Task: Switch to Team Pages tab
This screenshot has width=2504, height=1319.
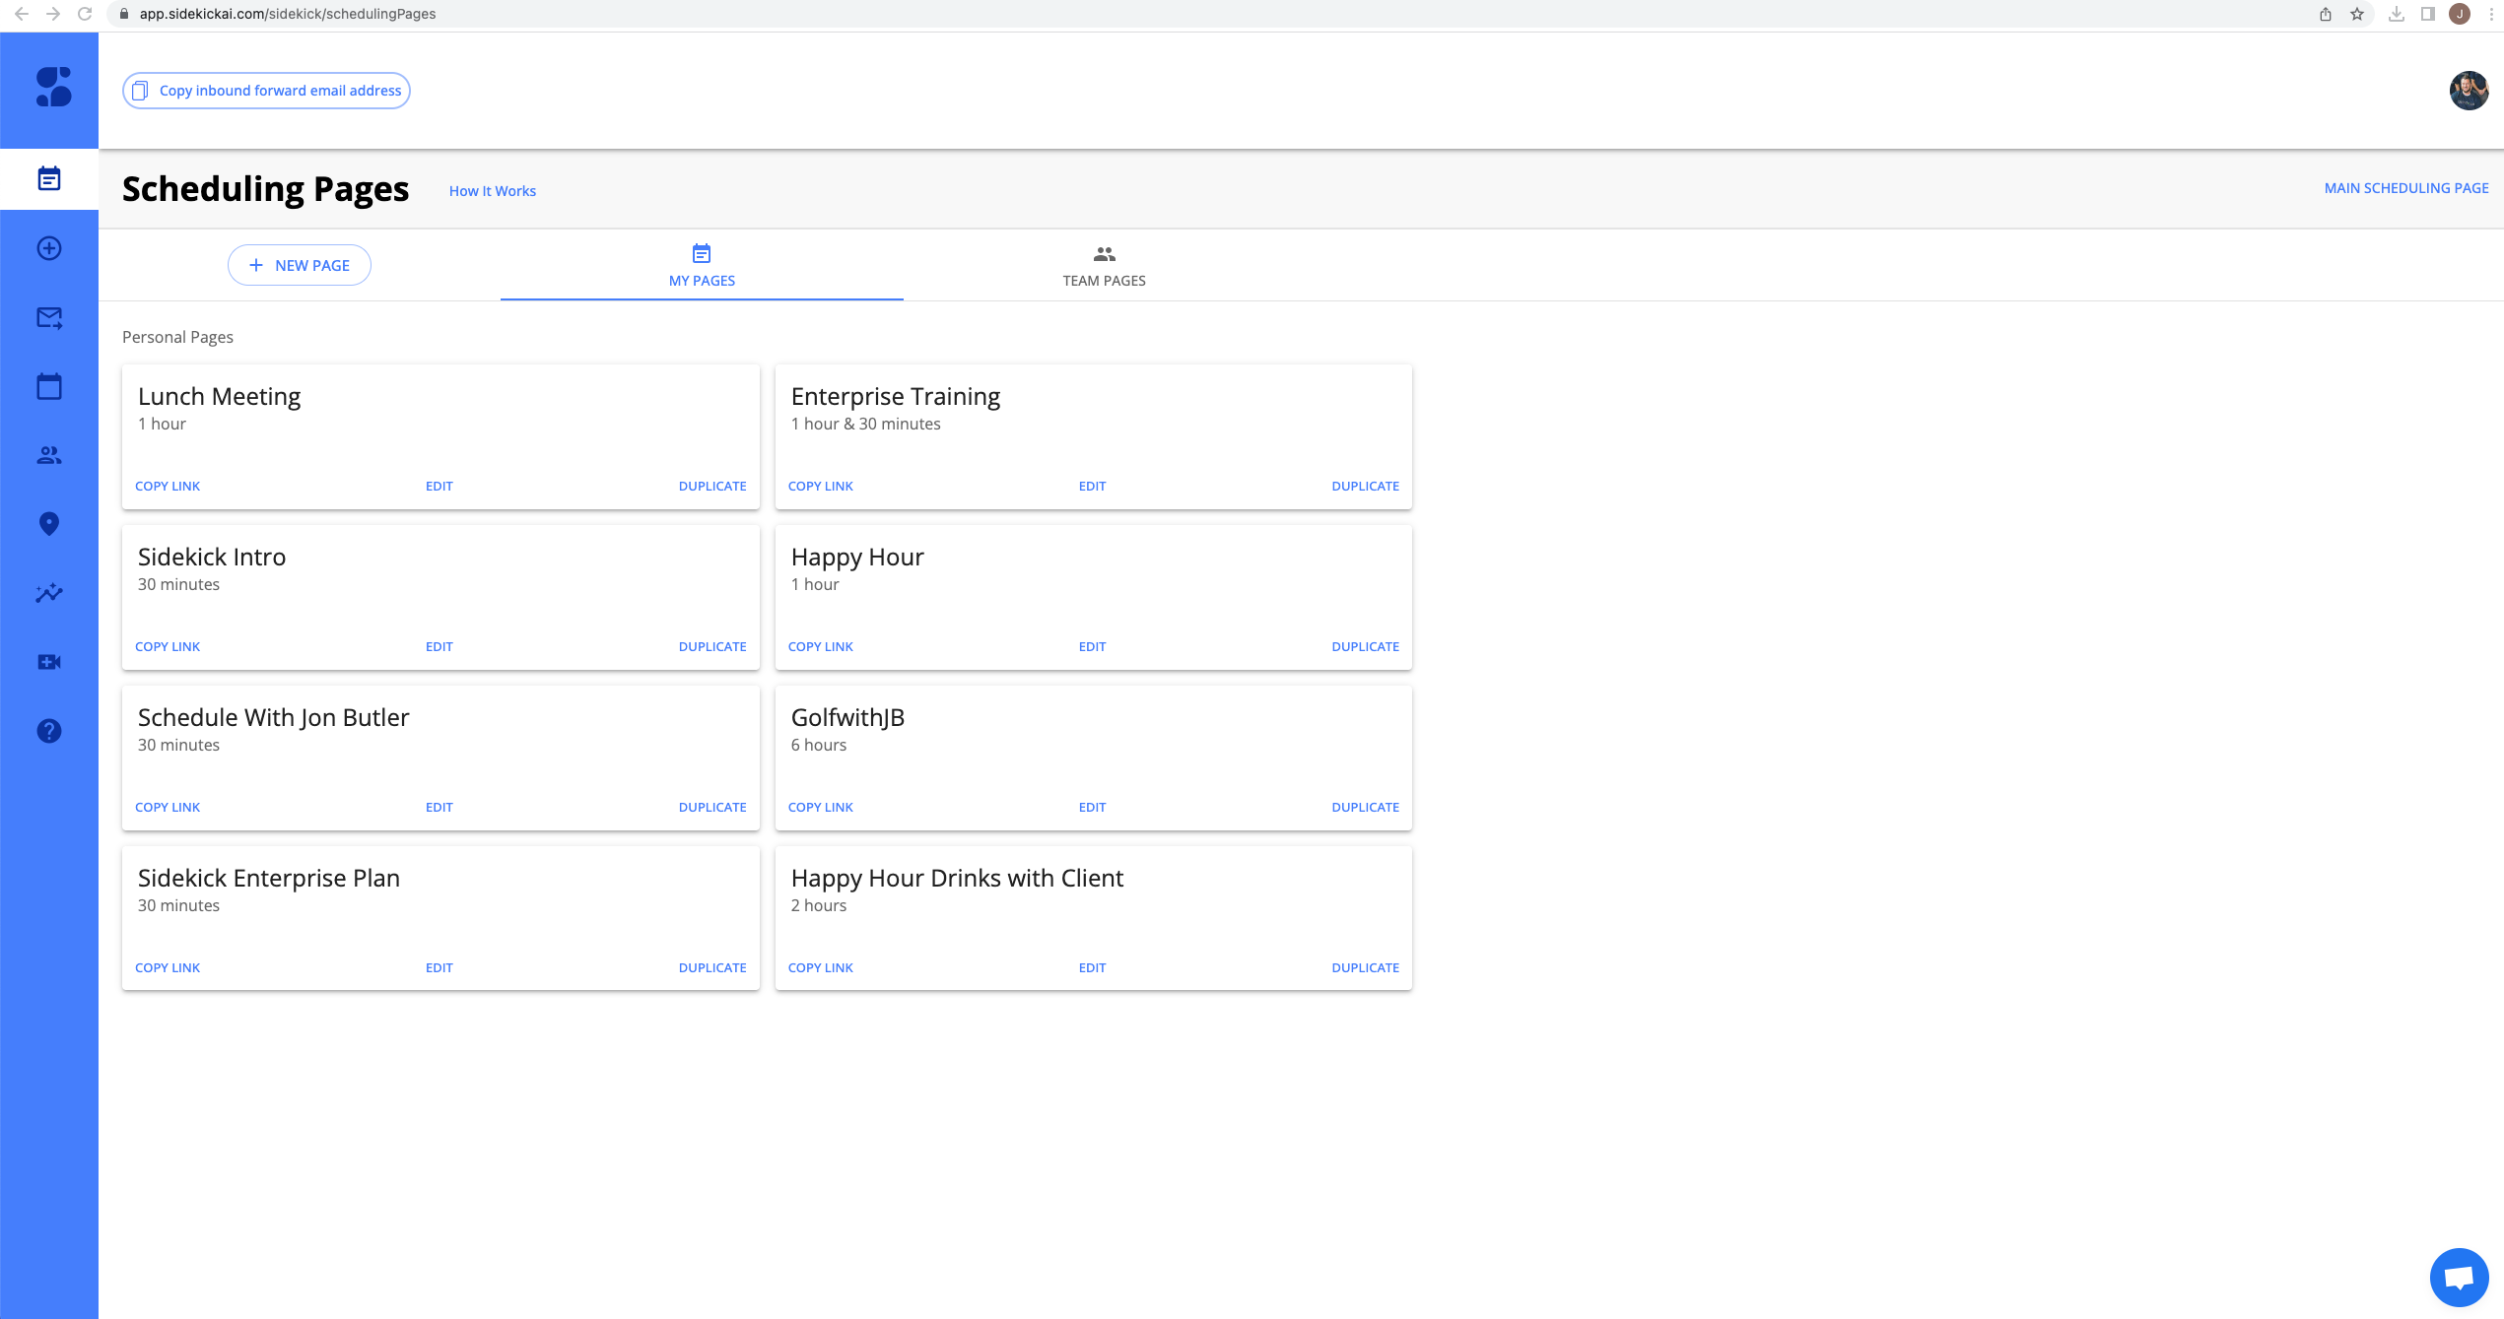Action: tap(1104, 266)
